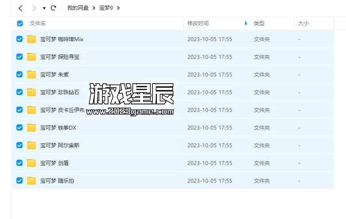Sort files by 修改时间 column header
The image size is (346, 219).
198,23
